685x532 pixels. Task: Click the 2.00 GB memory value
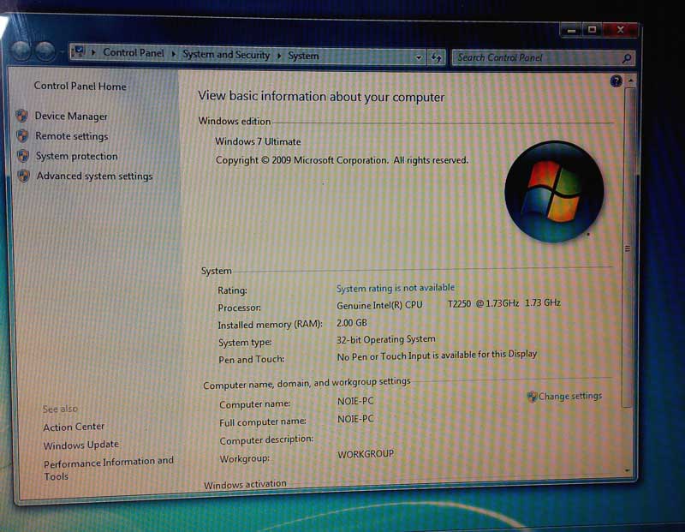coord(352,323)
